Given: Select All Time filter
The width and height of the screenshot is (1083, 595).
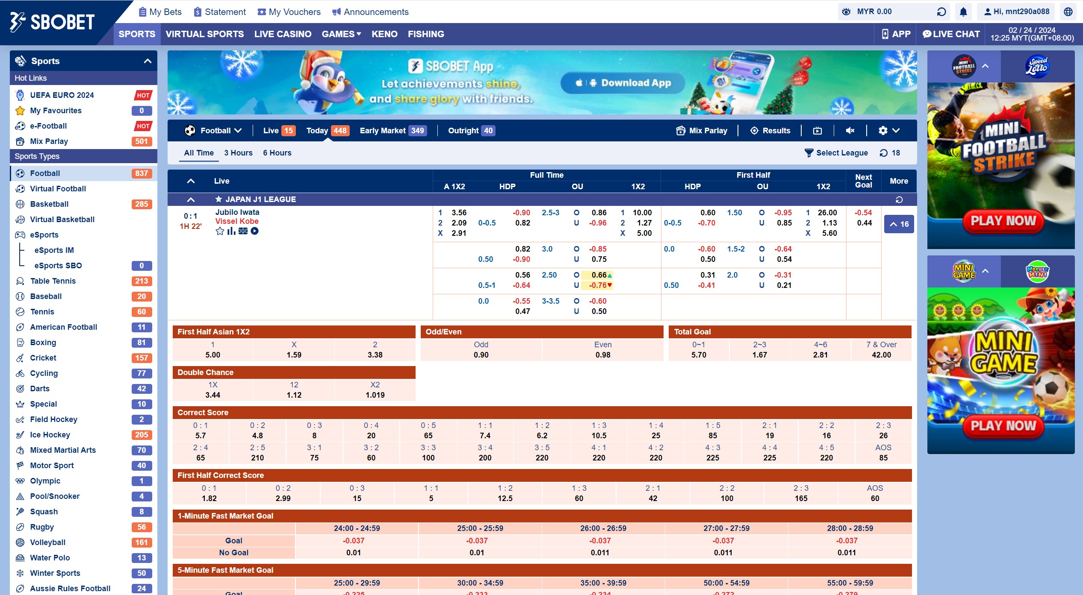Looking at the screenshot, I should (199, 153).
